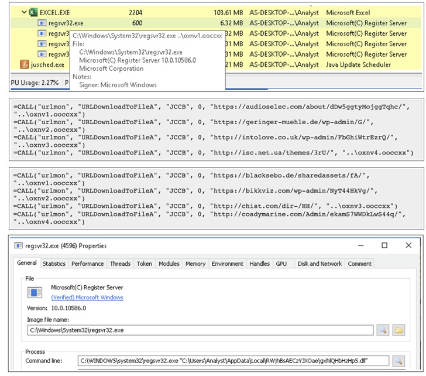
Task: Open the Environment tab
Action: 228,264
